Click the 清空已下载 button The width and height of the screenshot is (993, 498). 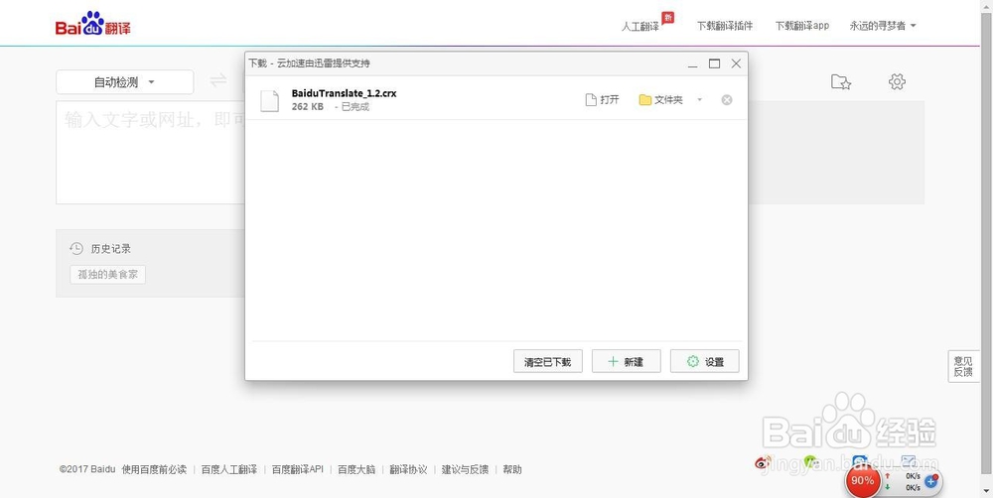click(x=548, y=361)
